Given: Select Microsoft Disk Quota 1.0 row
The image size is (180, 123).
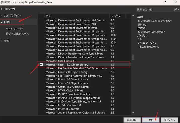Looking at the screenshot, I should click(84, 61).
